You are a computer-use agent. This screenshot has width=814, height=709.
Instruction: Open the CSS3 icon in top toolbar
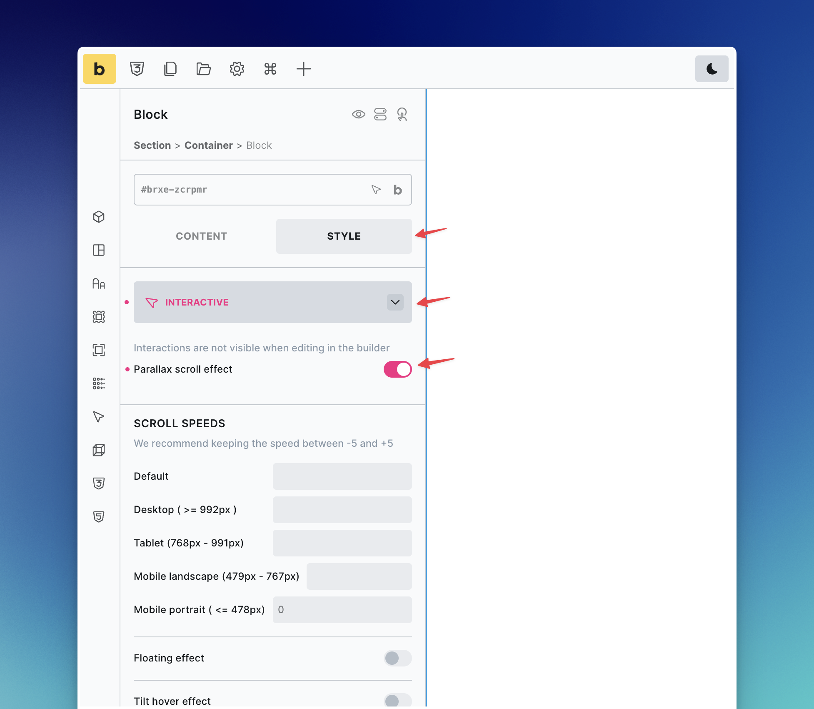click(x=137, y=69)
